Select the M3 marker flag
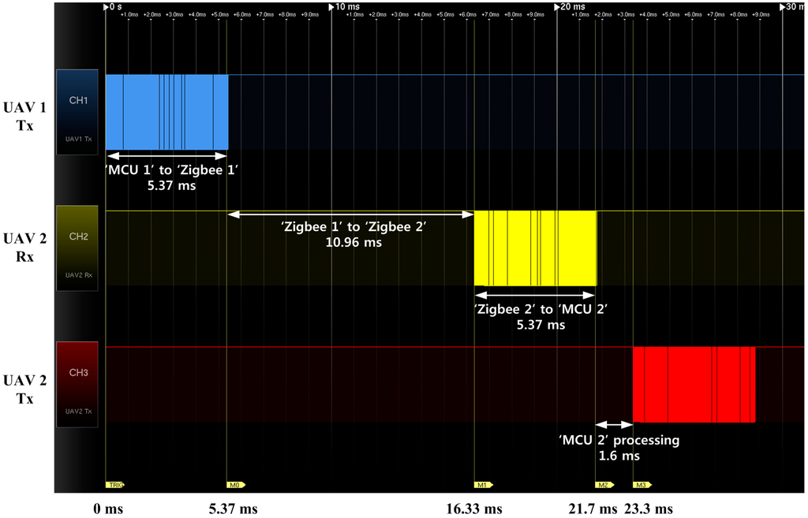Screen dimensions: 808x518 [642, 485]
